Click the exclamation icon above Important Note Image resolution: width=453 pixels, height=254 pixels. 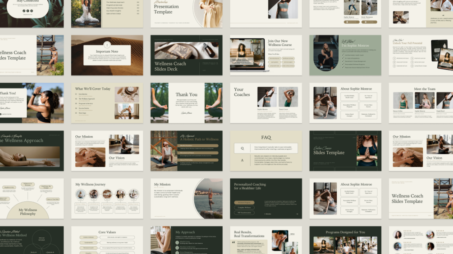(107, 45)
